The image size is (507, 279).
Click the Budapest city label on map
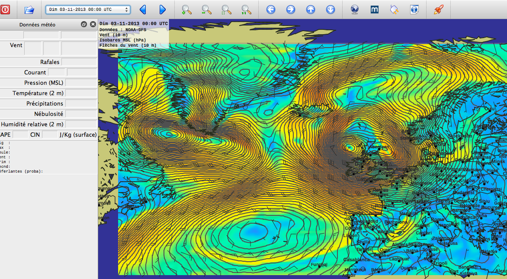pyautogui.click(x=464, y=192)
